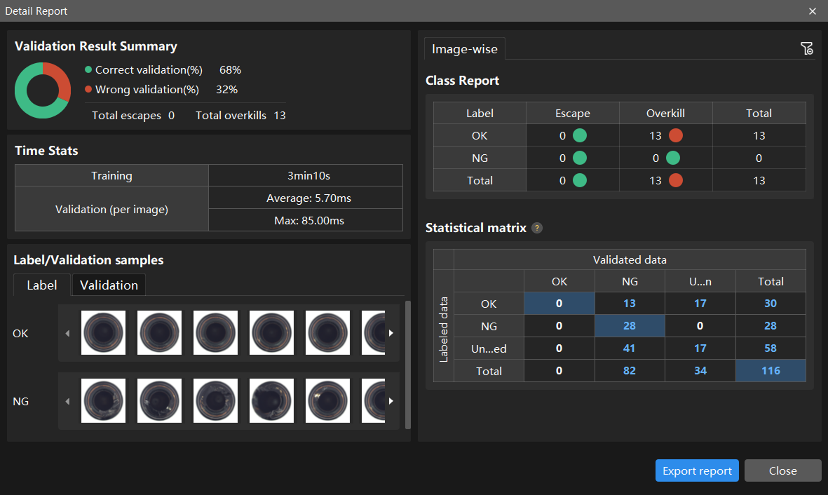Click the green Overkill indicator in NG row
This screenshot has width=828, height=495.
[672, 158]
